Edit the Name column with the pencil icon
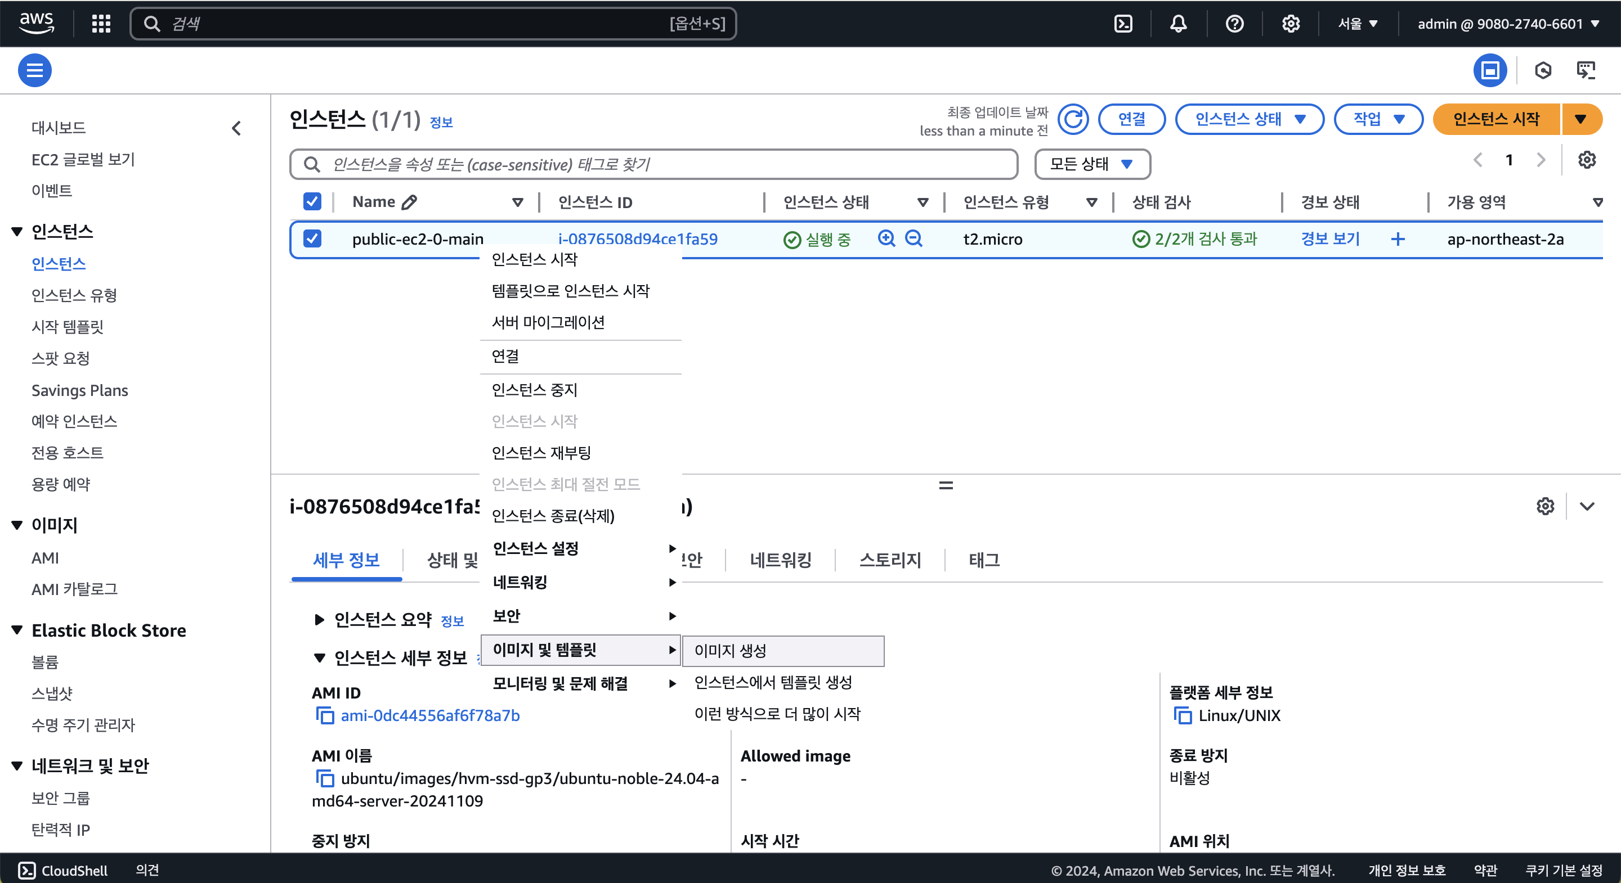The width and height of the screenshot is (1621, 883). [410, 202]
